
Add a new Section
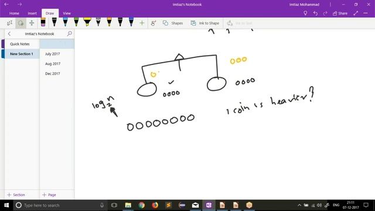point(16,195)
